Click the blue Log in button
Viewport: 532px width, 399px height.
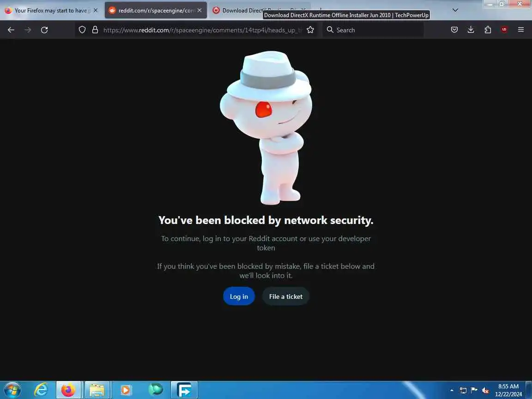[x=239, y=296]
